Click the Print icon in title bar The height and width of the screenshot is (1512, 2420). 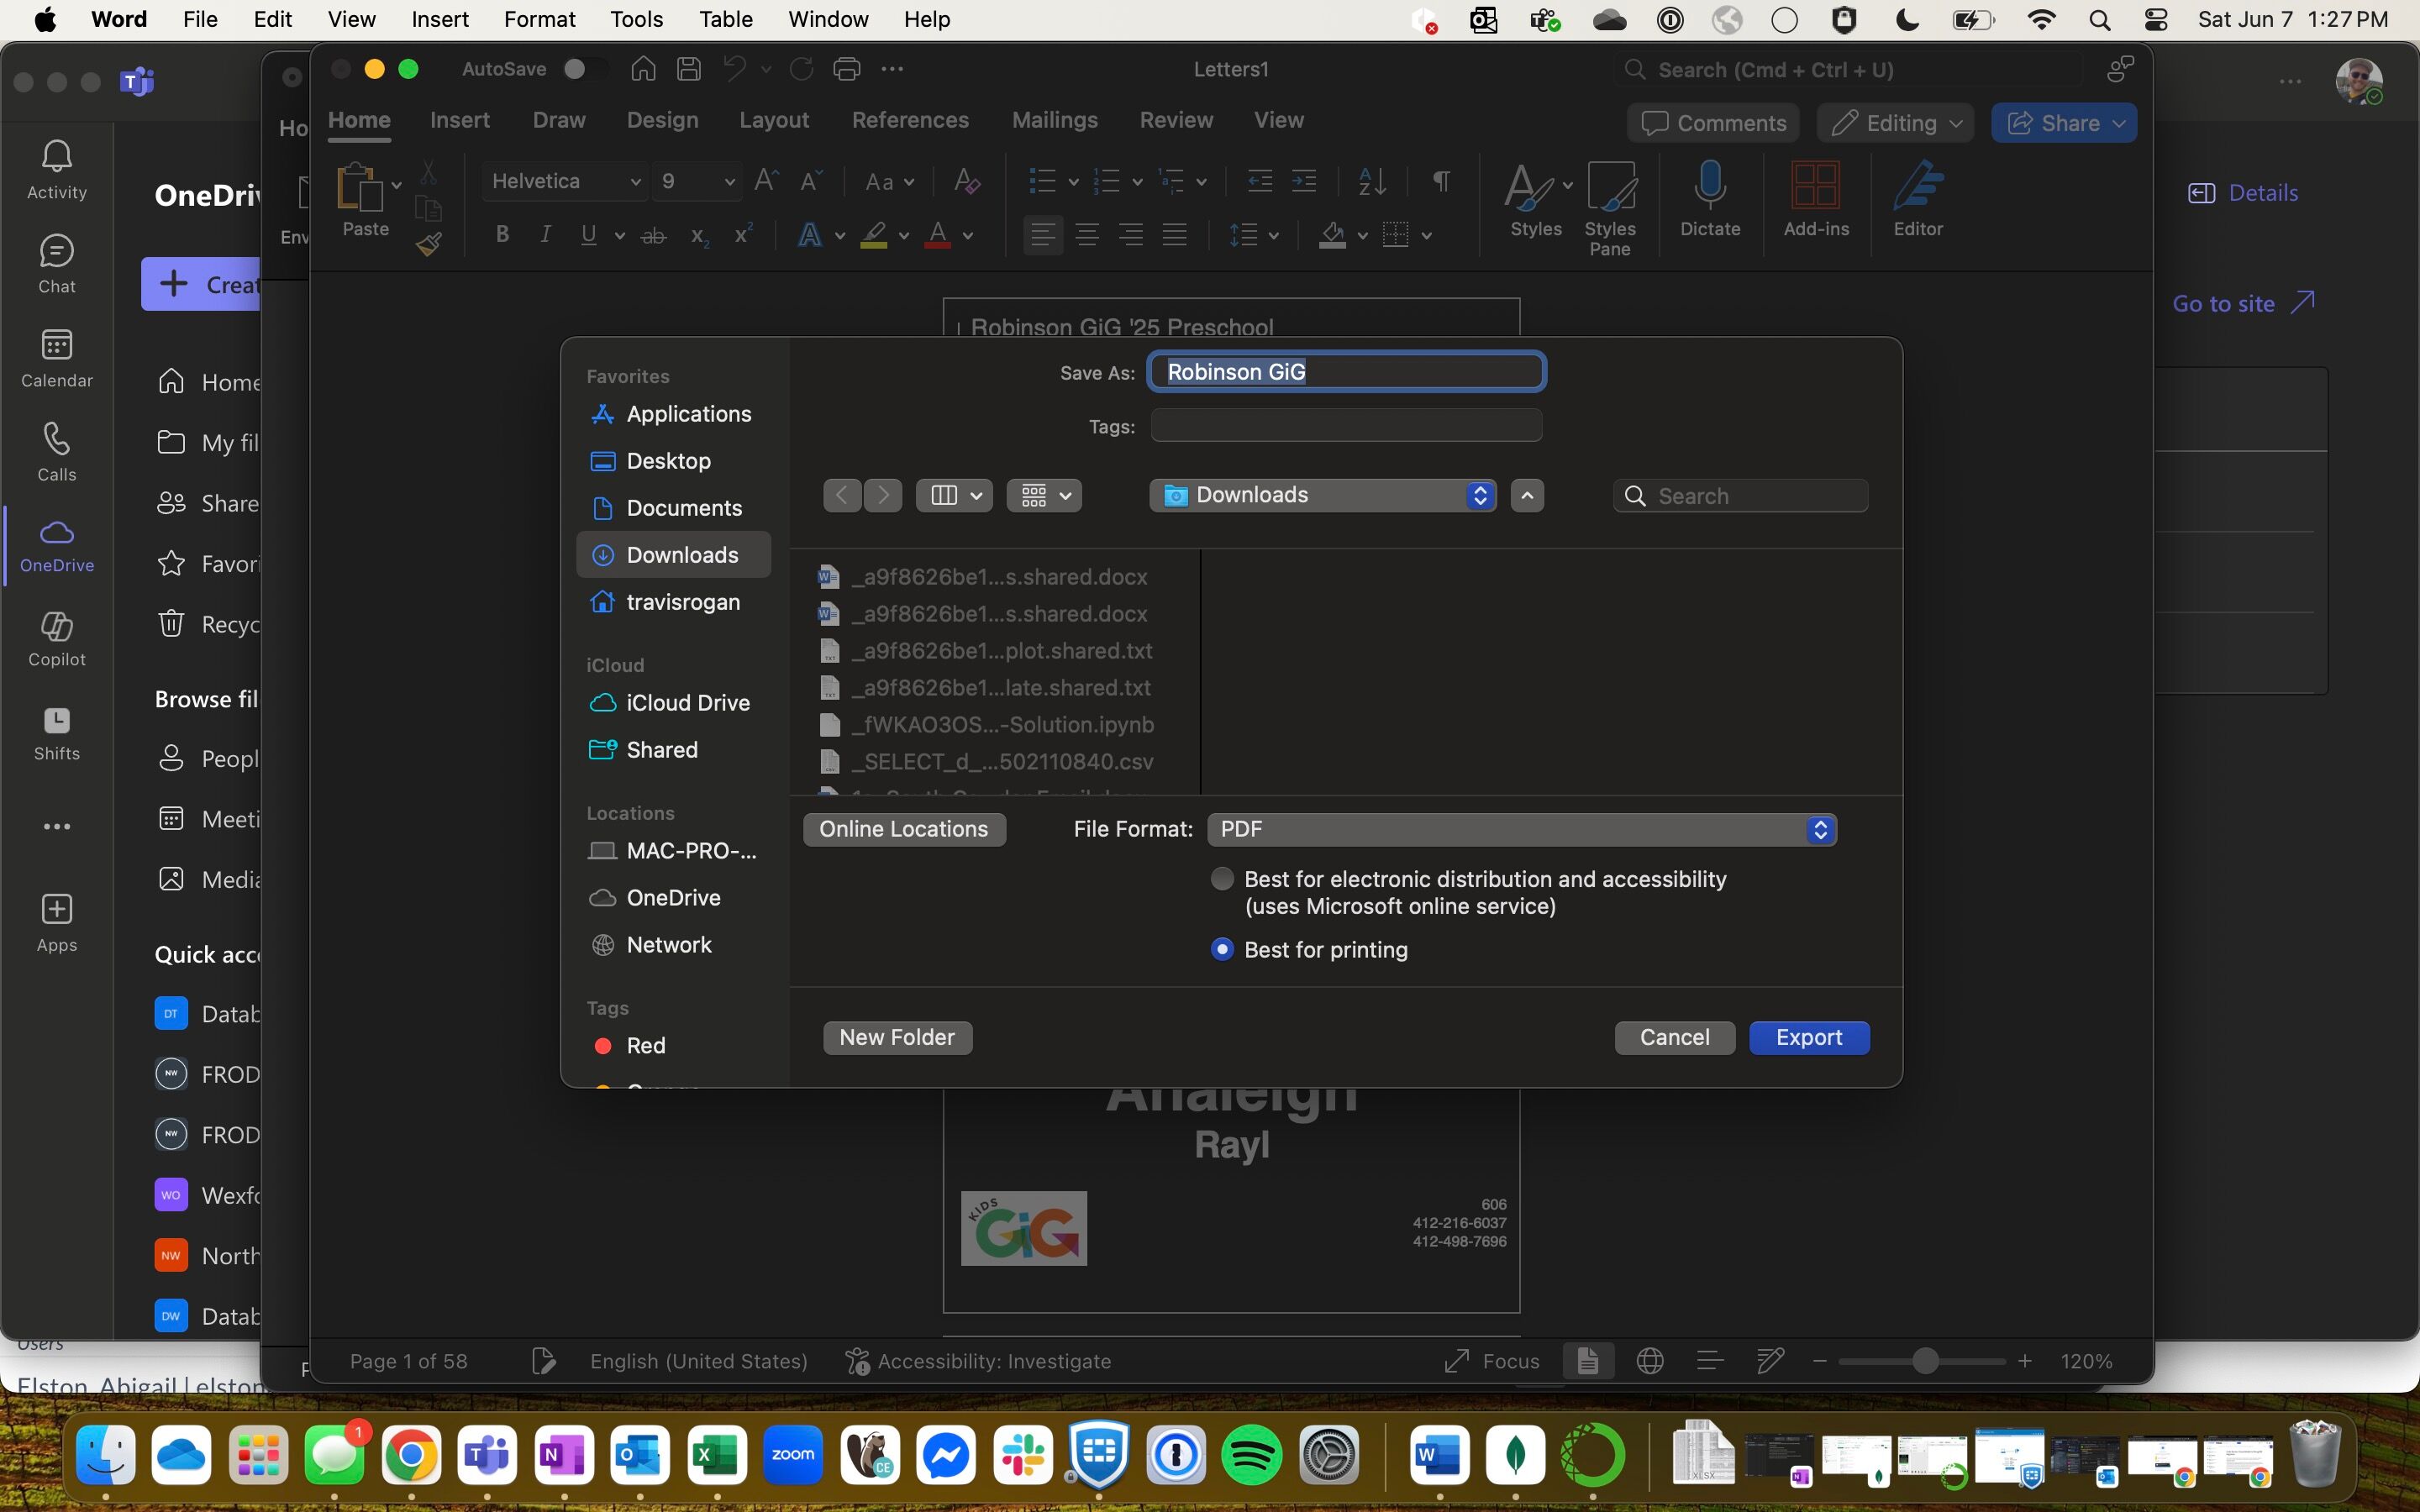click(x=846, y=69)
